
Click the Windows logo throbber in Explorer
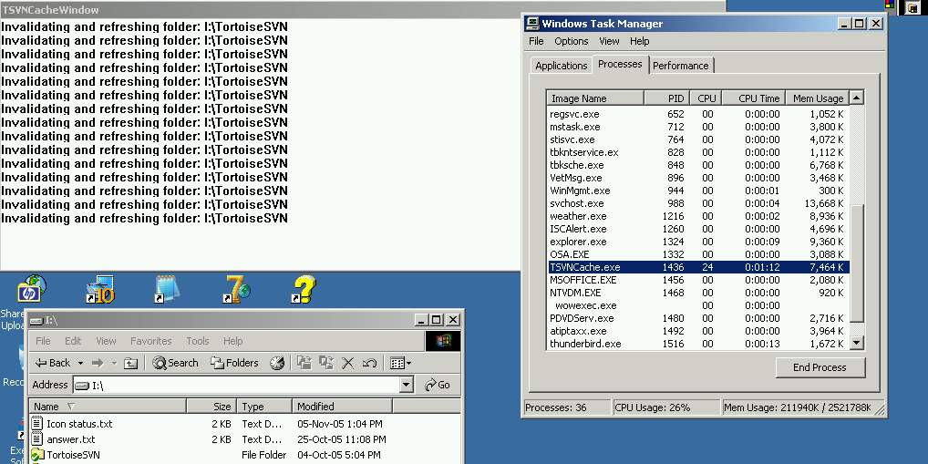pos(443,341)
